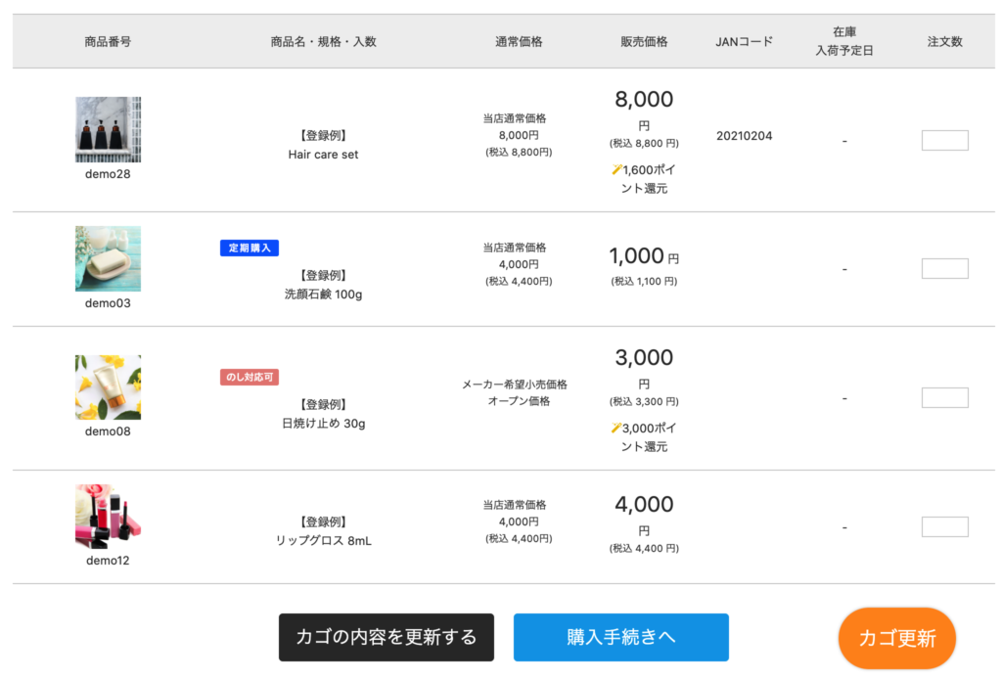The height and width of the screenshot is (680, 1002).
Task: Open the リップグロス 8mL product link
Action: (323, 541)
